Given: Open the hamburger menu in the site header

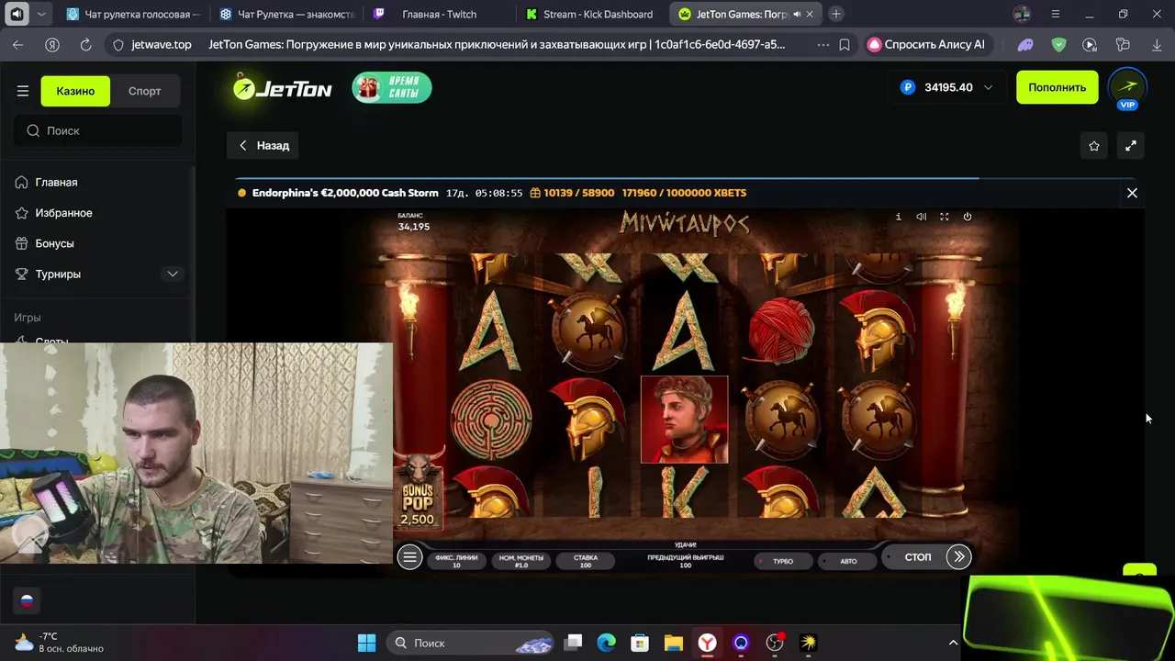Looking at the screenshot, I should point(23,91).
